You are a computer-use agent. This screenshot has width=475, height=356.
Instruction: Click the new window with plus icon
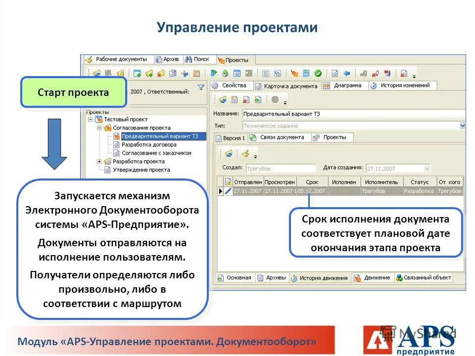(x=137, y=73)
